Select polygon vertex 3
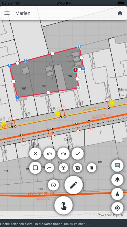Screen dimensions: 127x227 79,47
